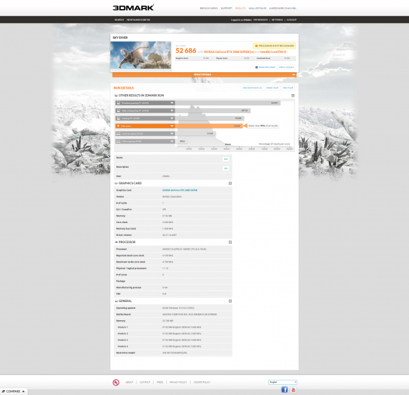Click the View benchmark run button
This screenshot has width=409, height=395.
pyautogui.click(x=252, y=88)
